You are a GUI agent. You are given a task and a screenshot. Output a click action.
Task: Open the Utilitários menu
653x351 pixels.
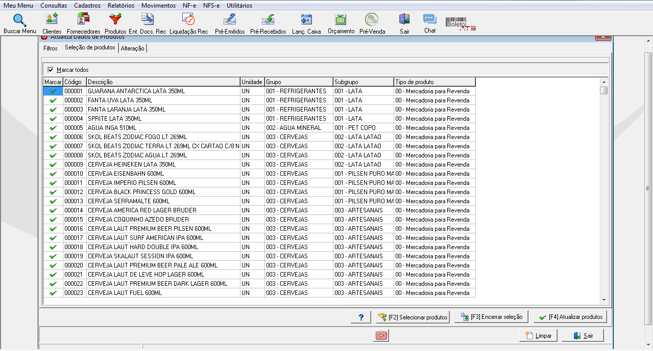click(239, 6)
